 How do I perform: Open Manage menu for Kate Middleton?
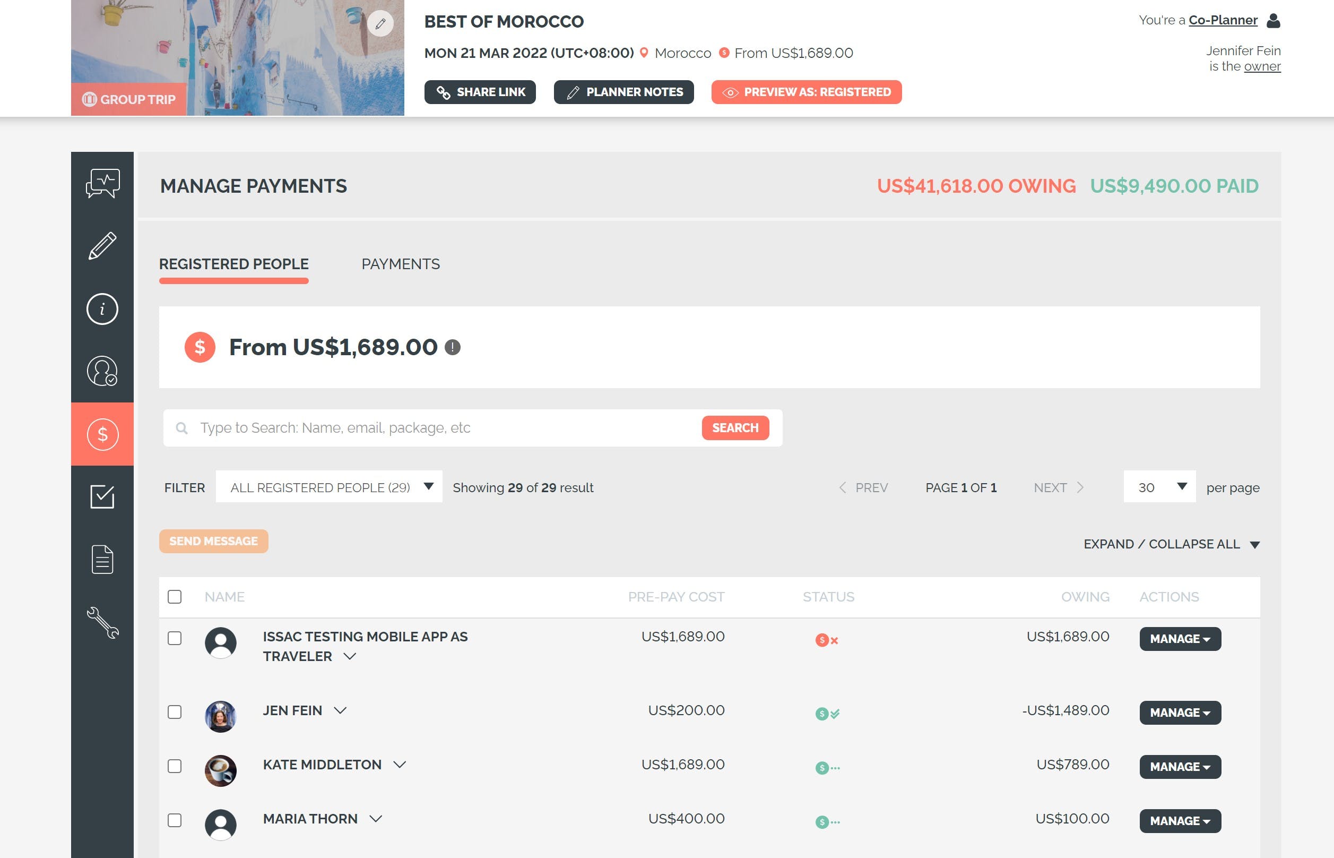coord(1180,767)
